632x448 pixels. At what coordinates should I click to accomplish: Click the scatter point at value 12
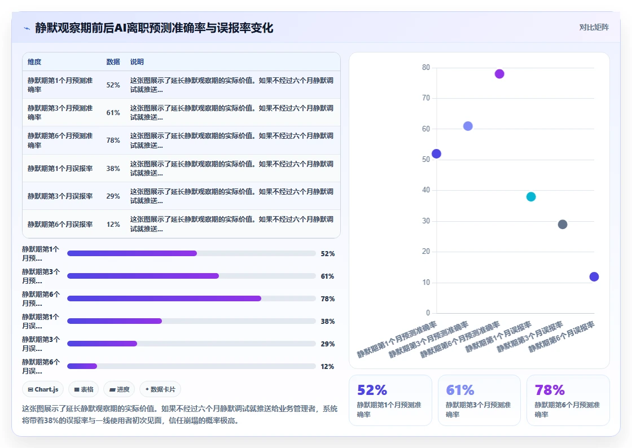(594, 277)
